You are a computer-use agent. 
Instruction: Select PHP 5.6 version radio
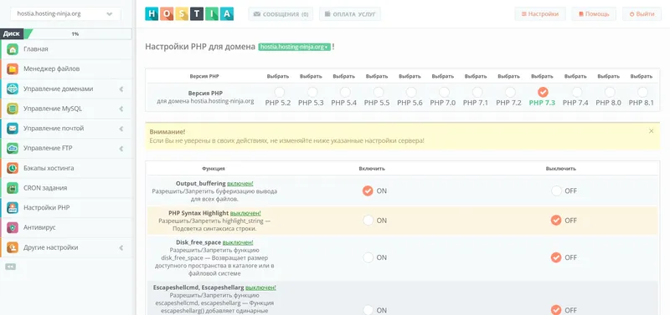411,92
